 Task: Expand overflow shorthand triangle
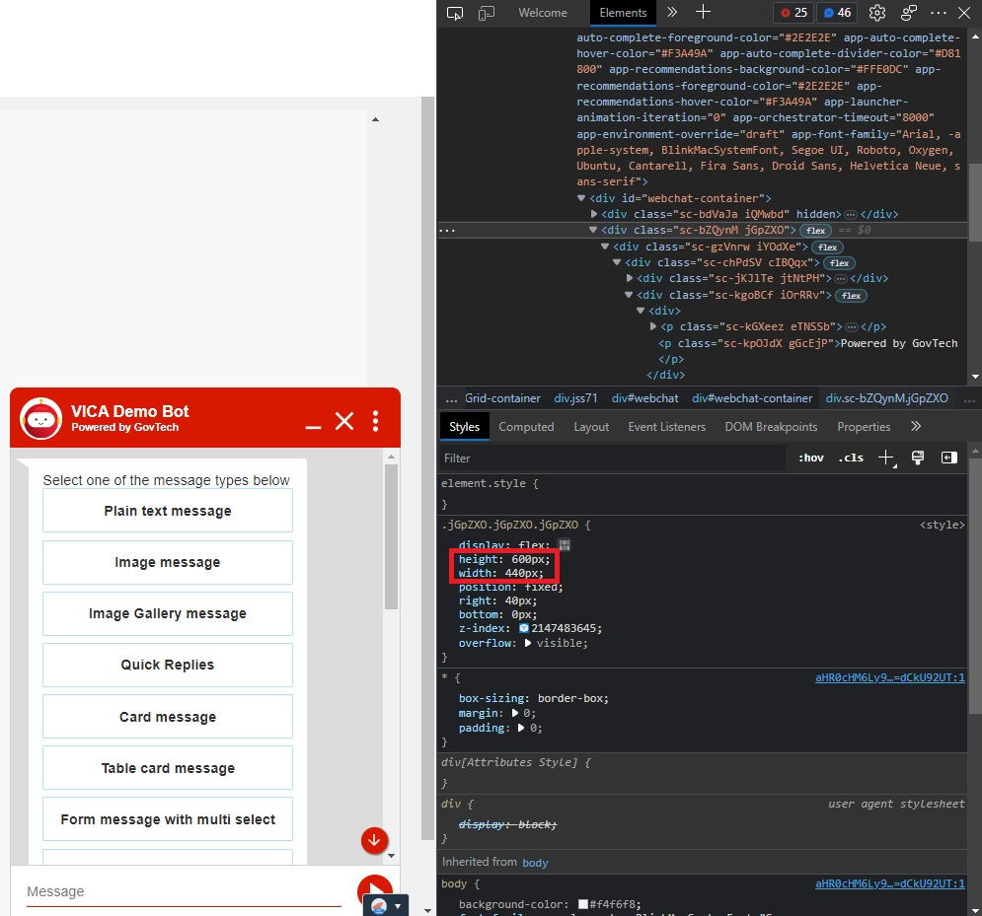(x=528, y=643)
